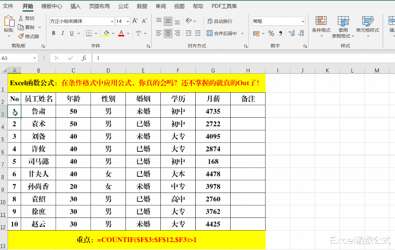Center text horizontally
Screen dimensions: 395x250
(168, 33)
